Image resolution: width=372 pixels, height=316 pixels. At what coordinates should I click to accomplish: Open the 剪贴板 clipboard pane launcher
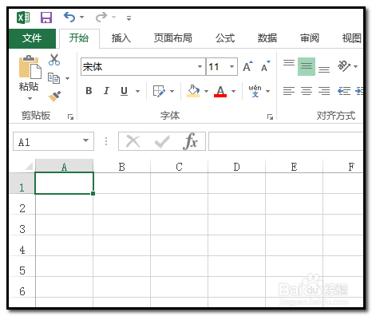[x=70, y=117]
